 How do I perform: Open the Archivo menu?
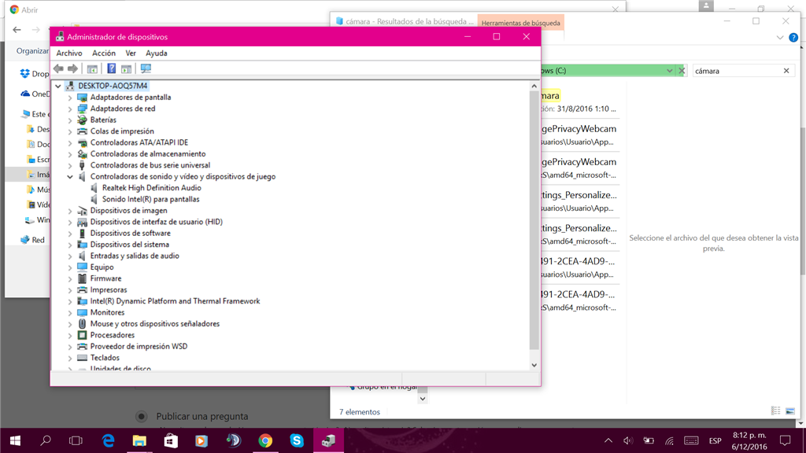(69, 53)
